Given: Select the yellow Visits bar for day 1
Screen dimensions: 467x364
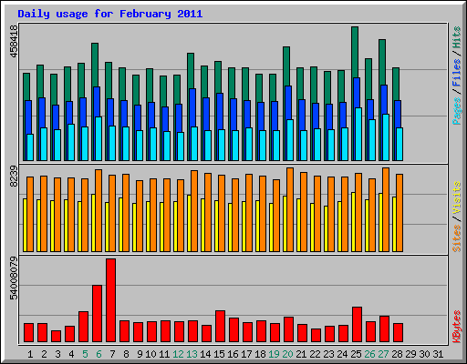Looking at the screenshot, I should click(25, 226).
